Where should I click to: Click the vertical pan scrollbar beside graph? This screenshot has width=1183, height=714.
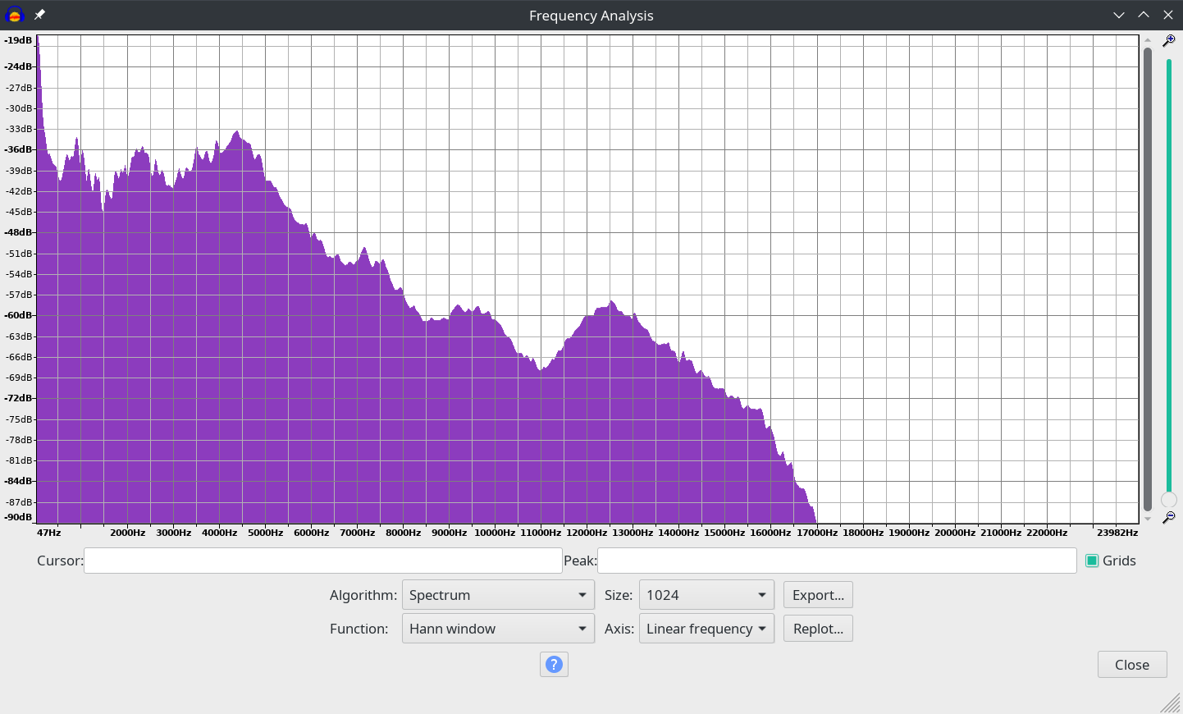[1148, 279]
